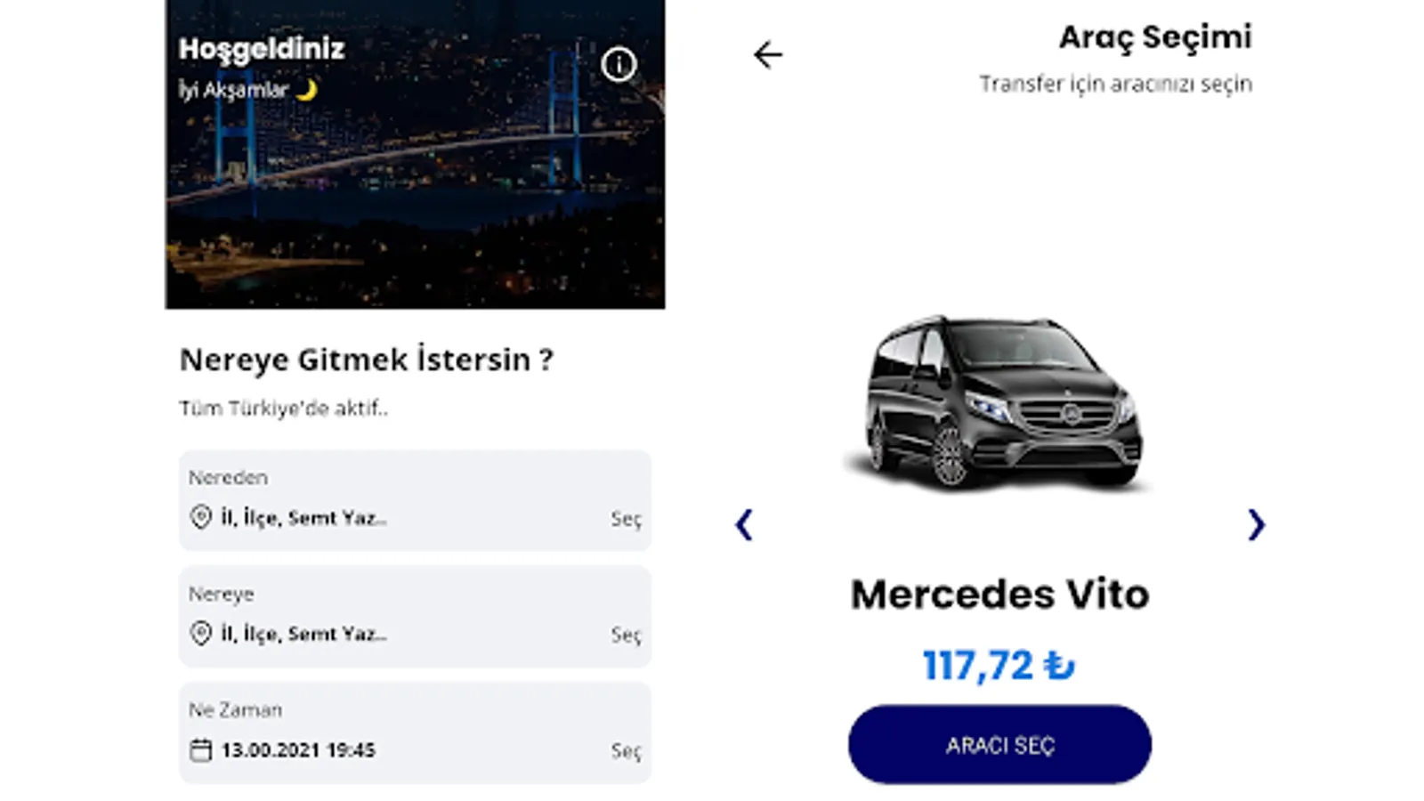Open the calendar icon in Ne Zaman

click(x=201, y=750)
